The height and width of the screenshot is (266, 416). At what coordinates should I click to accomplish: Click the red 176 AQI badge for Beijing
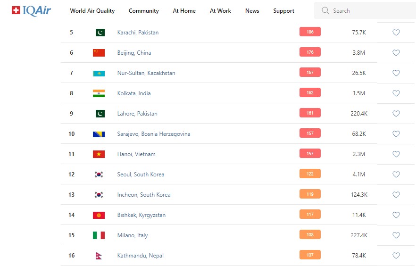coord(310,52)
